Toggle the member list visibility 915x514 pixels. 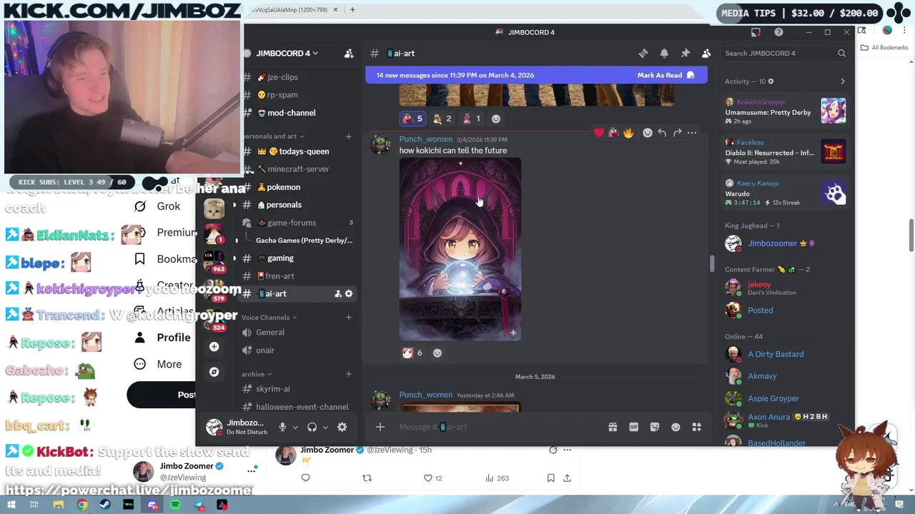pyautogui.click(x=706, y=54)
